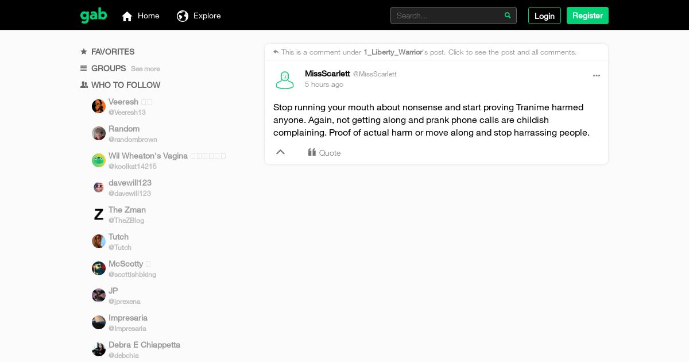The image size is (689, 362).
Task: Open the @koolkat14215 handle
Action: [x=133, y=167]
